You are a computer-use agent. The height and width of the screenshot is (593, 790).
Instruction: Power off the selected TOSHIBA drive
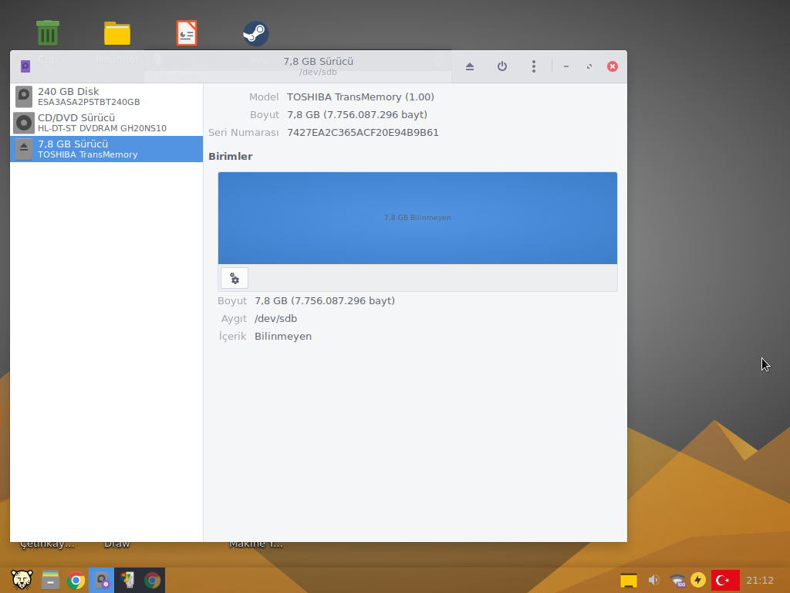tap(502, 66)
